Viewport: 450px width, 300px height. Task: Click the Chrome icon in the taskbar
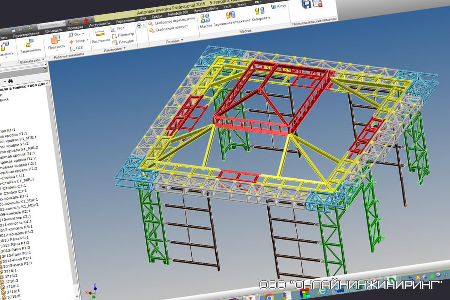tap(269, 297)
